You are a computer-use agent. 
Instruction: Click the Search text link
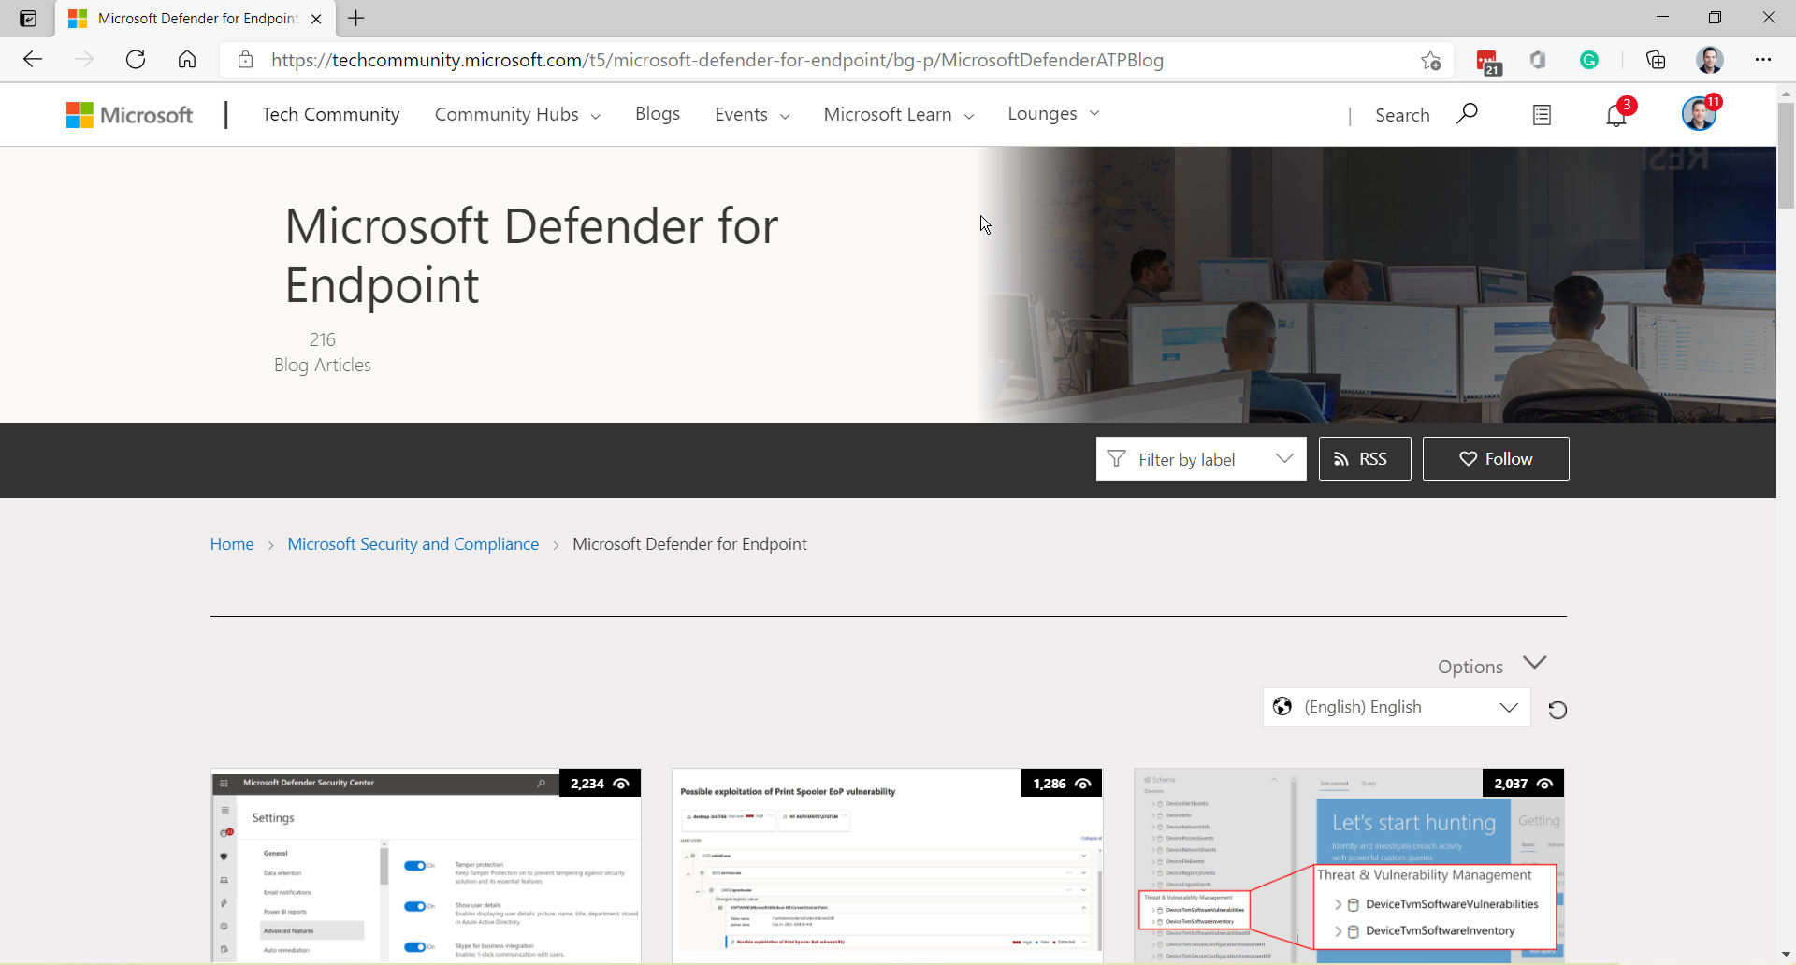1402,115
